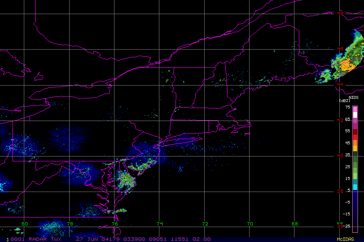The width and height of the screenshot is (364, 242).
Task: Click the red latitude label 38
Action: tap(340, 191)
